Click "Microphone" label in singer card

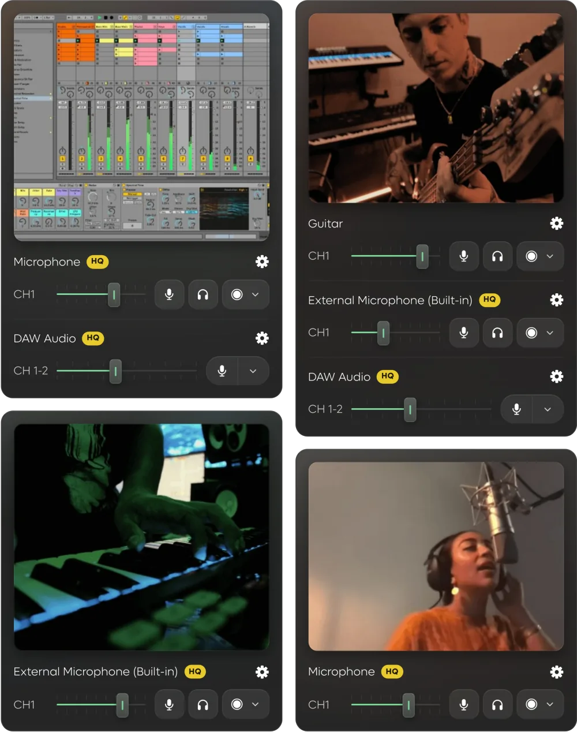tap(342, 671)
